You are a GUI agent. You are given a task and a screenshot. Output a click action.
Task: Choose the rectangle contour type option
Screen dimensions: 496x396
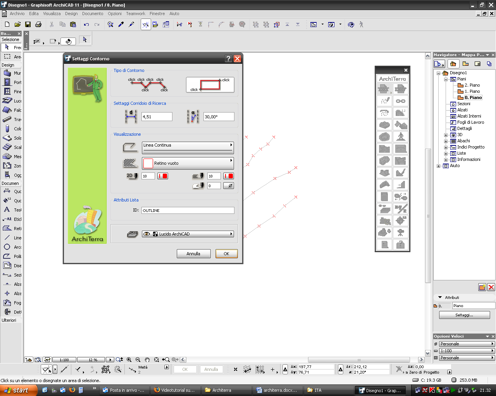pyautogui.click(x=210, y=85)
